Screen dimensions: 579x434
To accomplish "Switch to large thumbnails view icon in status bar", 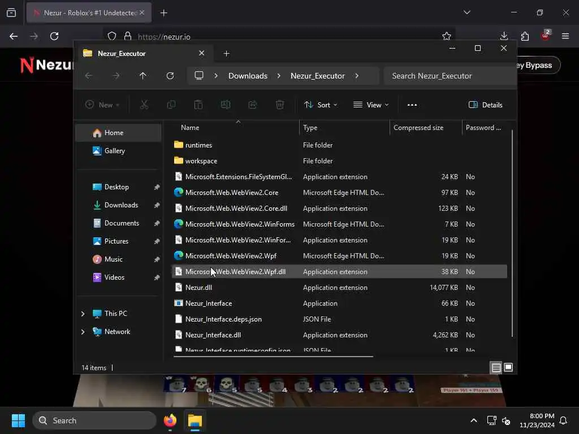I will pyautogui.click(x=508, y=367).
